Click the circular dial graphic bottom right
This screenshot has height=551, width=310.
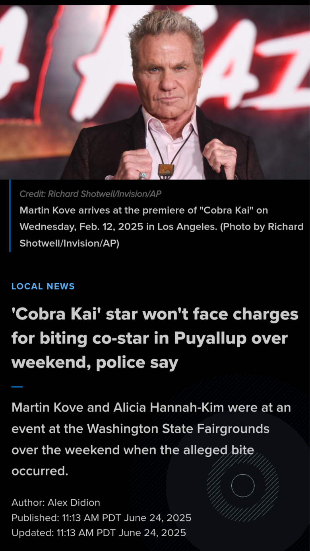(x=243, y=486)
